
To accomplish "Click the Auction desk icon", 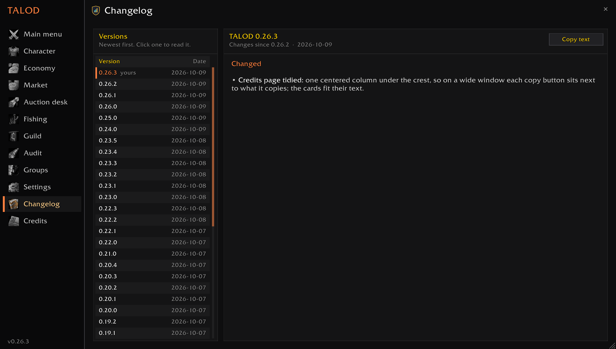I will 14,102.
